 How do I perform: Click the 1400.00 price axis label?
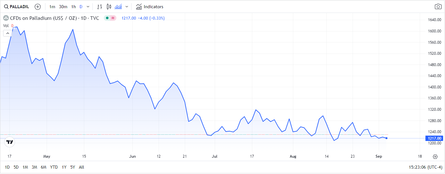[435, 87]
